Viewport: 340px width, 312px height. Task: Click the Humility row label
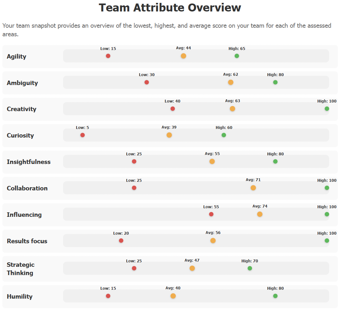(x=19, y=297)
